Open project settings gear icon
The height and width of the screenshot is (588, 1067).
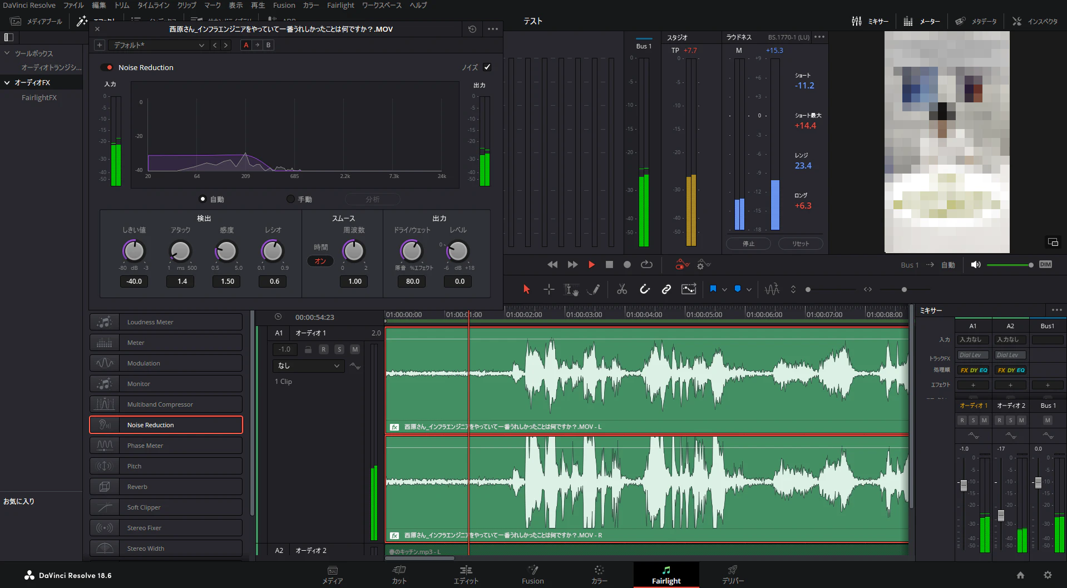(x=1048, y=575)
